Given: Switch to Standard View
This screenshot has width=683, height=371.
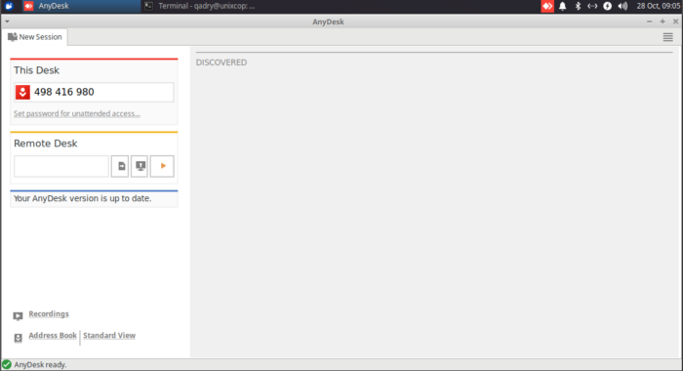Looking at the screenshot, I should coord(109,335).
